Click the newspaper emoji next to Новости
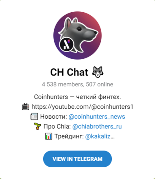 coord(34,117)
